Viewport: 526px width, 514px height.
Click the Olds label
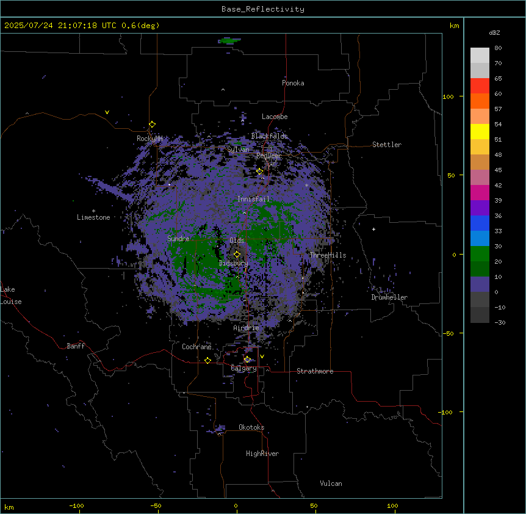pyautogui.click(x=237, y=241)
